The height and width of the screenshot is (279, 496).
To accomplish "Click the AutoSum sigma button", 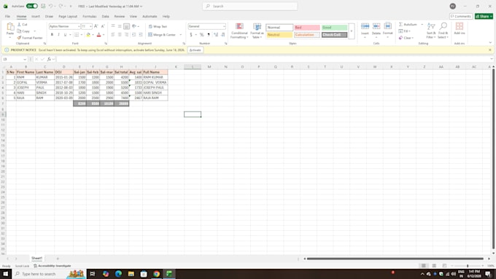I will 408,24.
